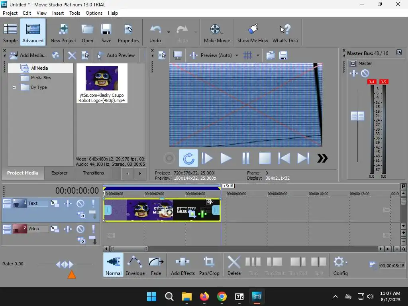The height and width of the screenshot is (306, 408).
Task: Open project Properties
Action: [128, 33]
